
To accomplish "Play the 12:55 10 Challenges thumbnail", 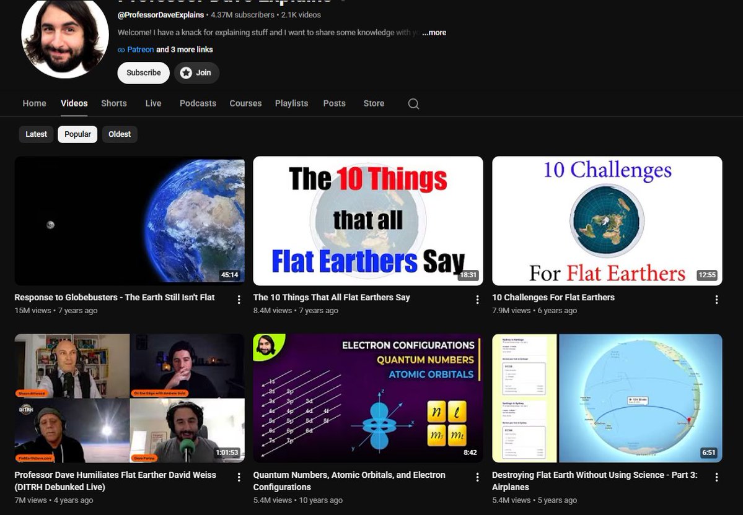I will pos(607,221).
